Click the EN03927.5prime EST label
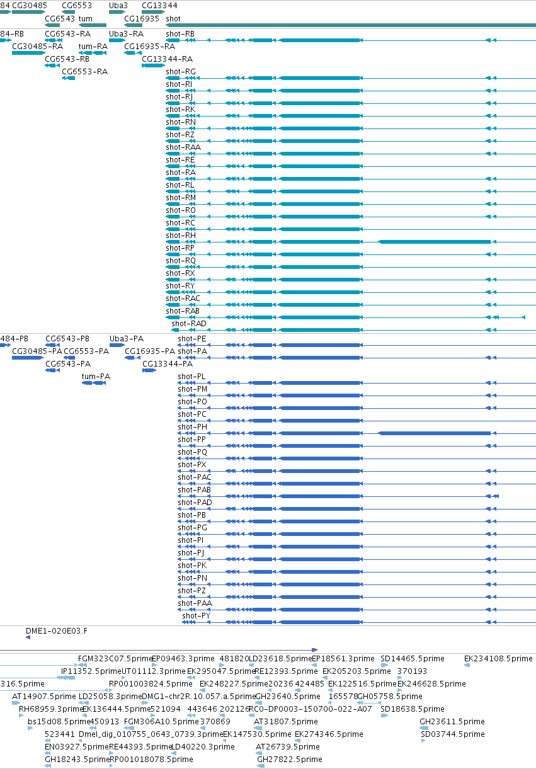The width and height of the screenshot is (536, 769). point(76,747)
